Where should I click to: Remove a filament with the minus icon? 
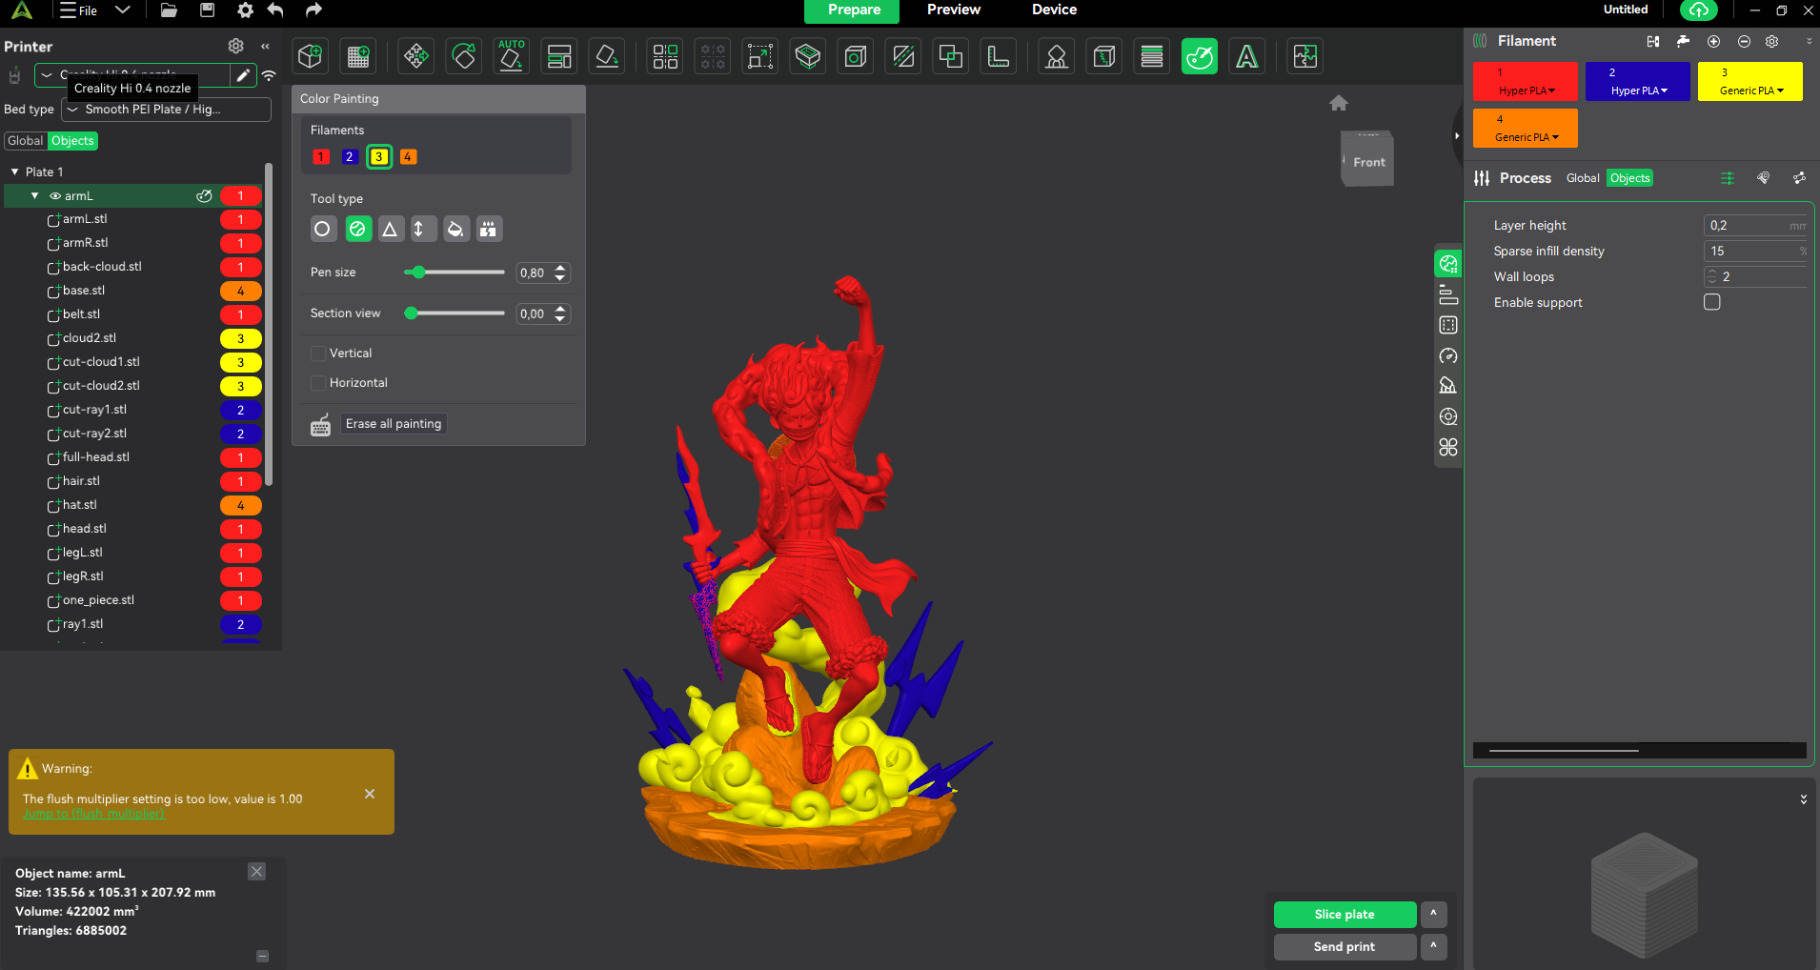(1744, 41)
